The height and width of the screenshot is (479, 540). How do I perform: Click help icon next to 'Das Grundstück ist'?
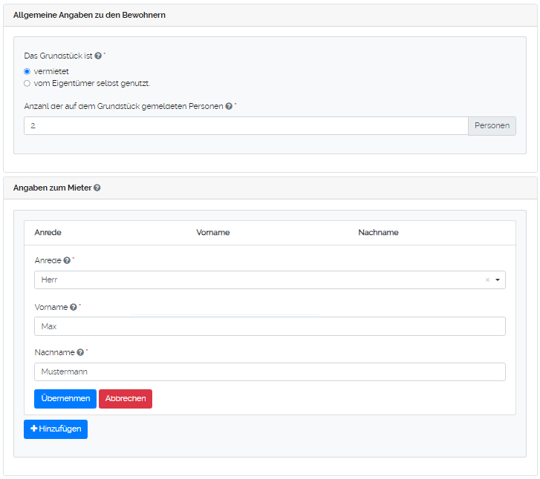(98, 56)
